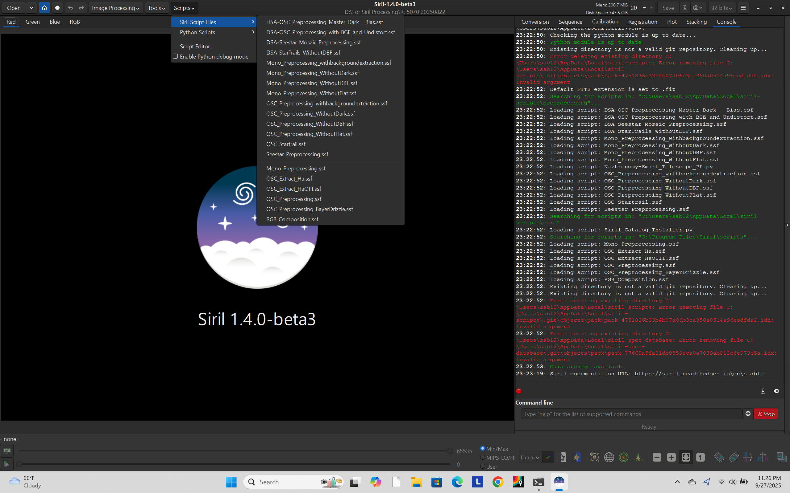The width and height of the screenshot is (790, 493).
Task: Click the hamburger main menu icon
Action: pyautogui.click(x=743, y=8)
